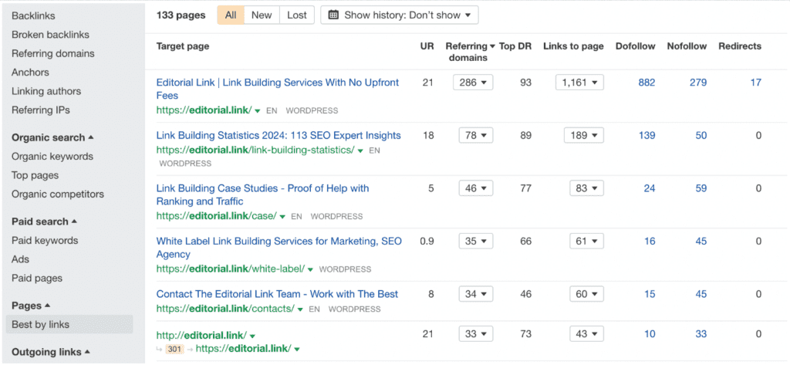Open 78 referring domains dropdown
Image resolution: width=790 pixels, height=365 pixels.
click(475, 135)
